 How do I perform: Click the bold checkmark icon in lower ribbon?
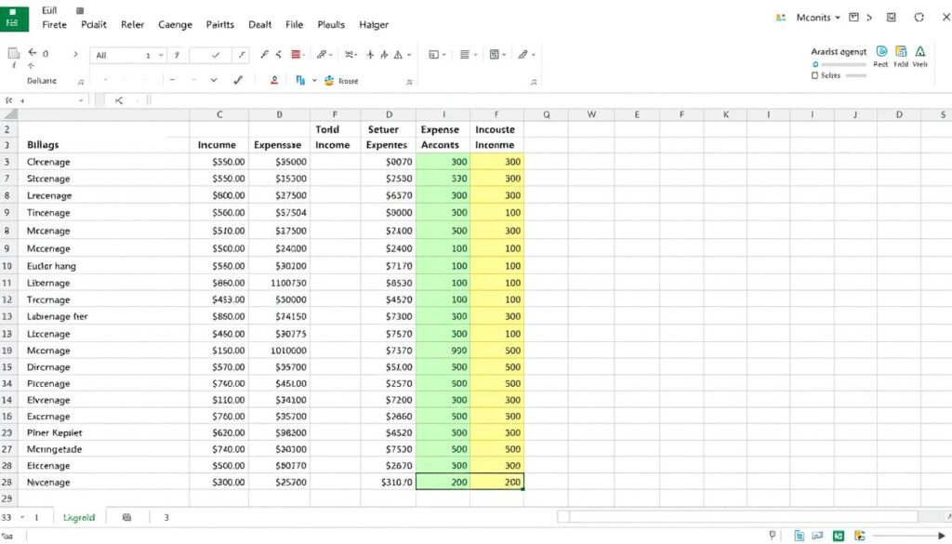pos(238,80)
